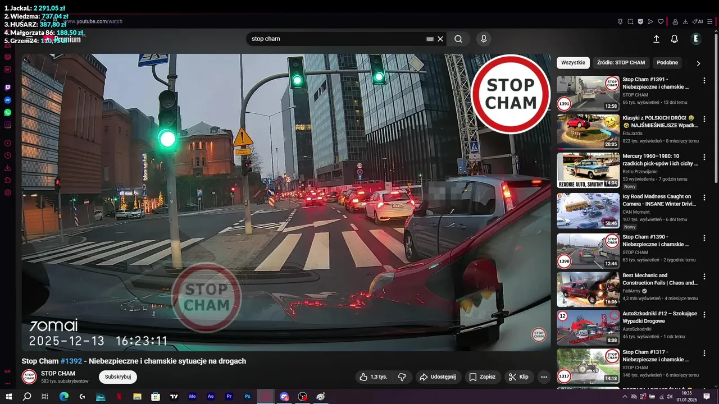This screenshot has height=404, width=719.
Task: Open the options menu for Best Mechanic and Construction Fails
Action: 704,276
